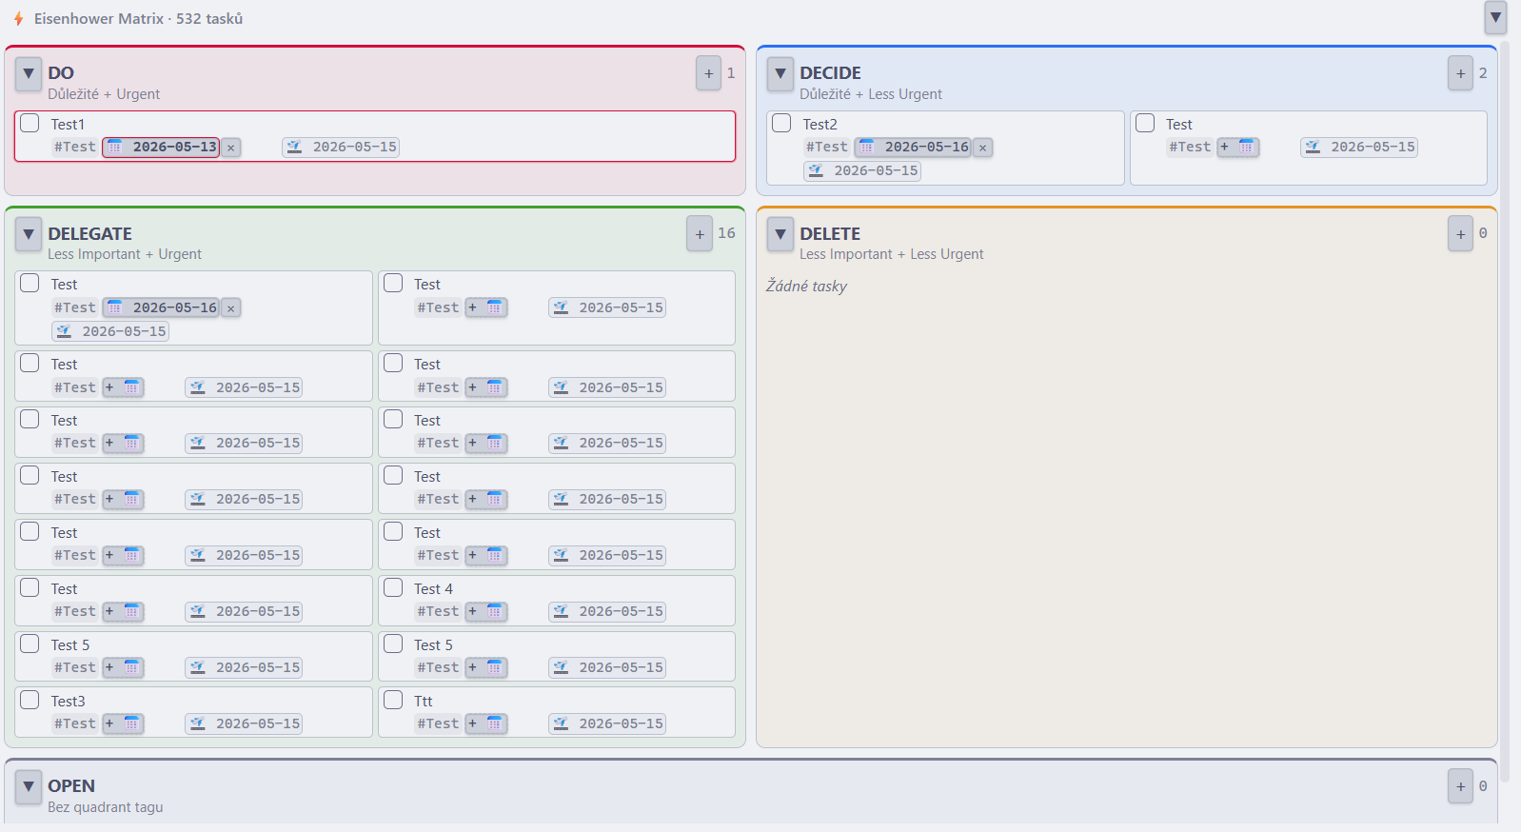Remove the due date from Test2
The height and width of the screenshot is (832, 1521).
tap(983, 148)
